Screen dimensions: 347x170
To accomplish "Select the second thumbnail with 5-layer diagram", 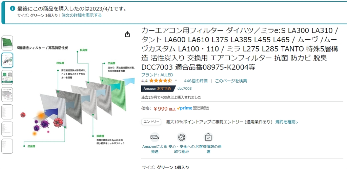I will 7,60.
